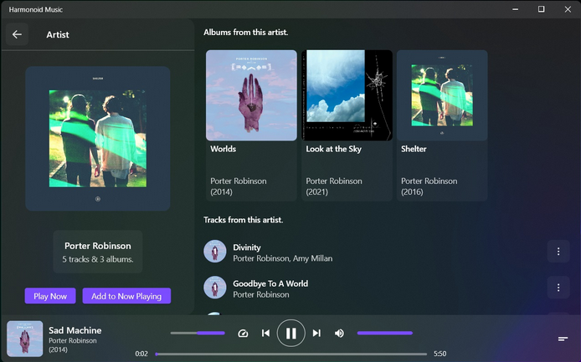Screen dimensions: 581x362
Task: Click the Play Now button
Action: [50, 296]
